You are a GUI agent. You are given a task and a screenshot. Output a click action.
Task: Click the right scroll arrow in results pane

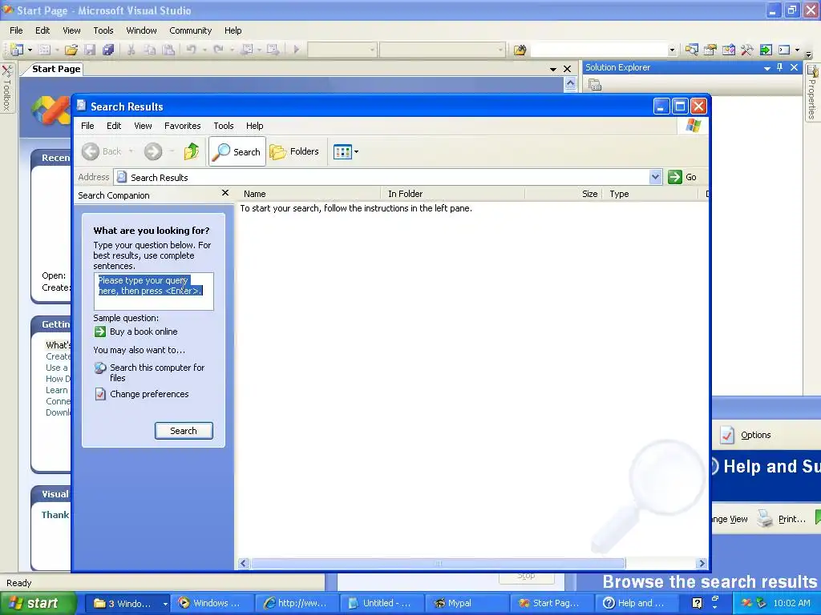pyautogui.click(x=702, y=563)
